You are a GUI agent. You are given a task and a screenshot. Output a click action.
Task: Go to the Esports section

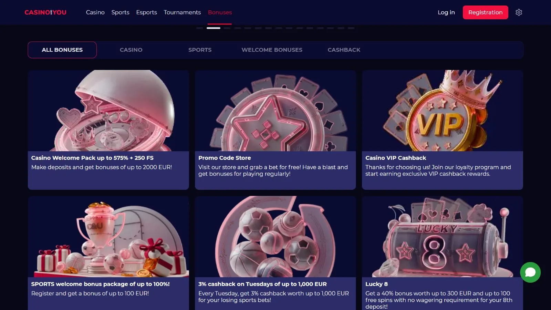146,12
